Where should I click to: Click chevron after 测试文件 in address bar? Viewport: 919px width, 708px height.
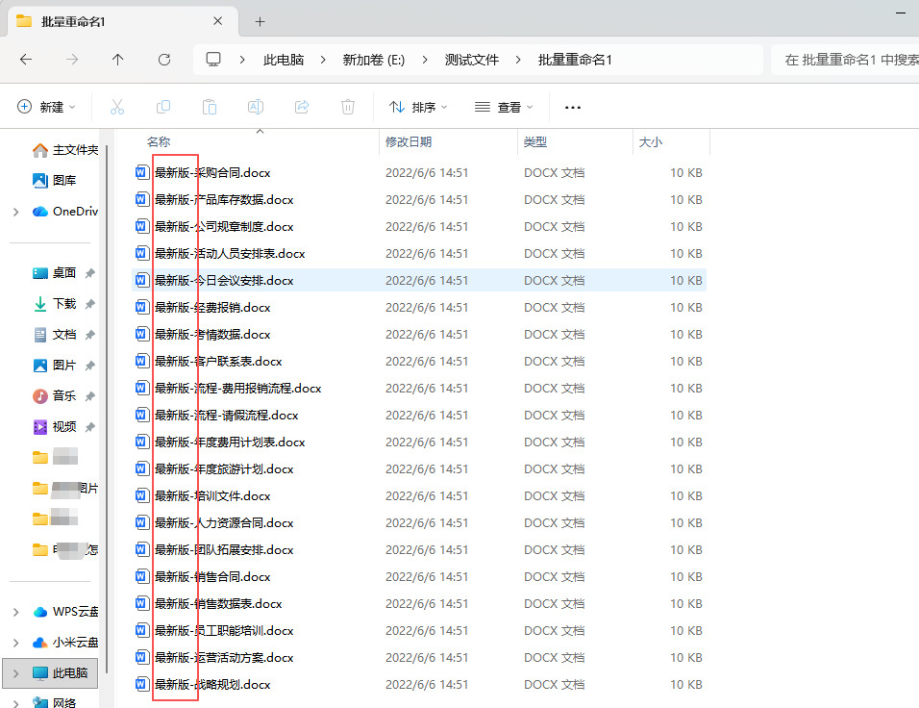518,60
